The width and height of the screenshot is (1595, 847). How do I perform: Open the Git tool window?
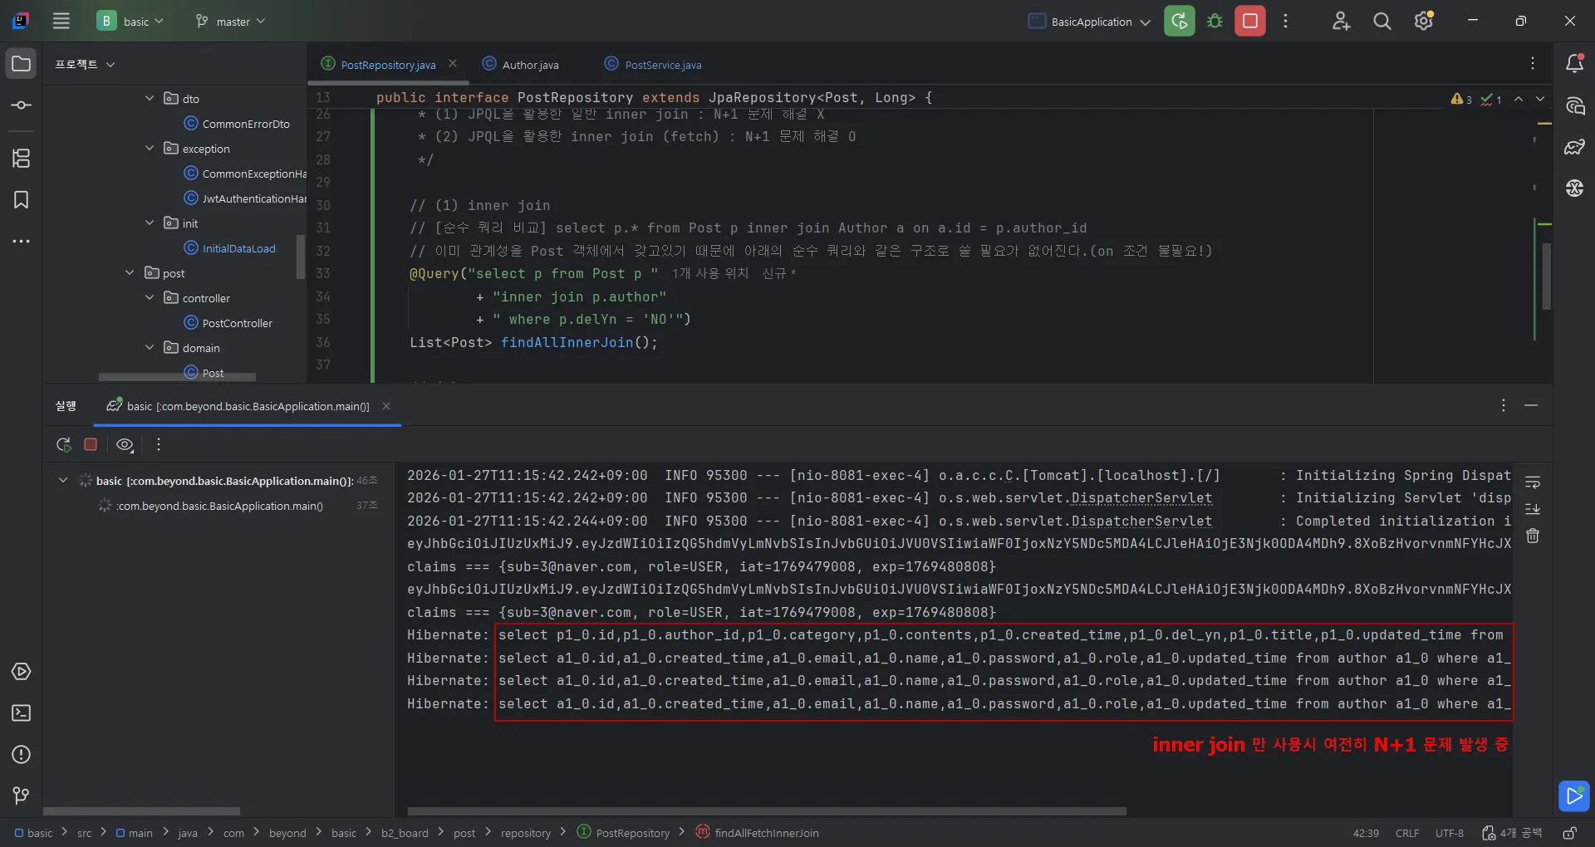pos(22,796)
